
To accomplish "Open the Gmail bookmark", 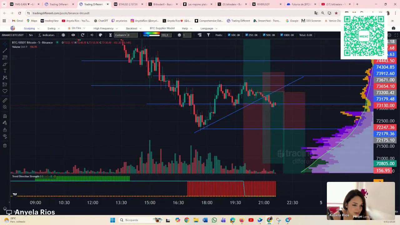I will (17, 21).
